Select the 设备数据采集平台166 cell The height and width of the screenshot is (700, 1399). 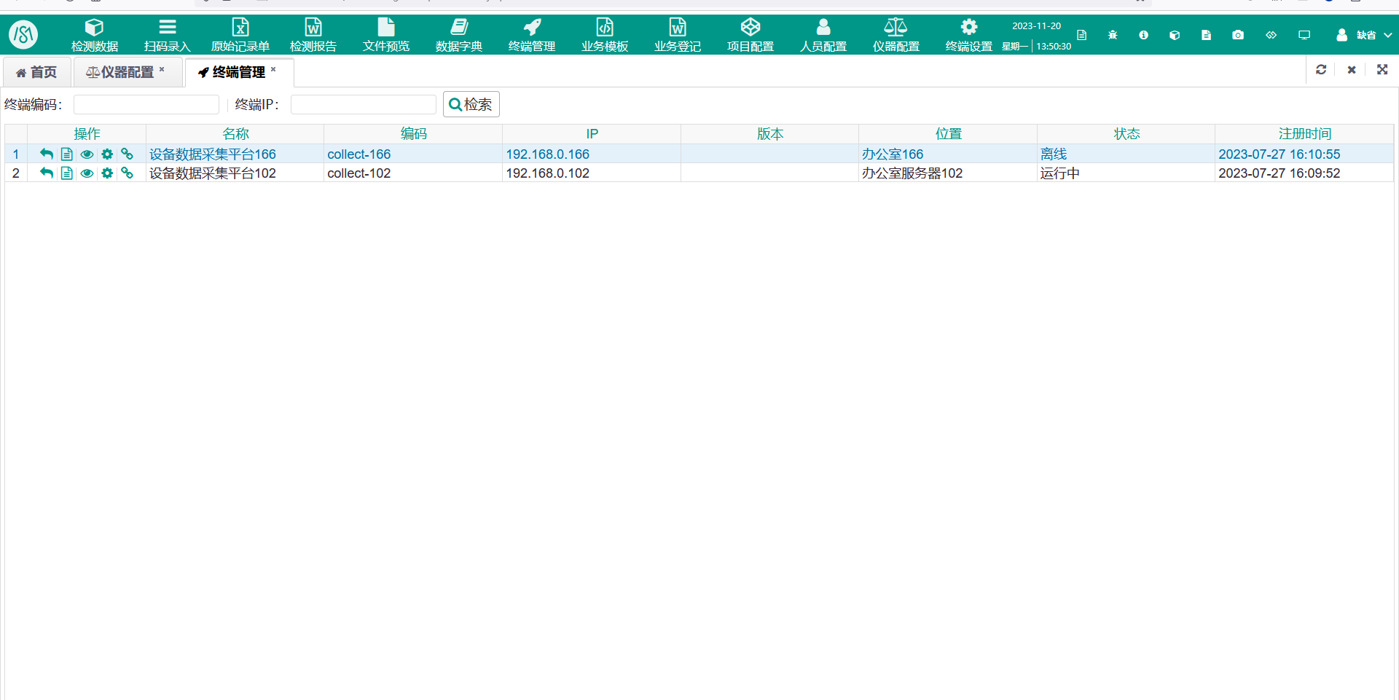tap(235, 154)
